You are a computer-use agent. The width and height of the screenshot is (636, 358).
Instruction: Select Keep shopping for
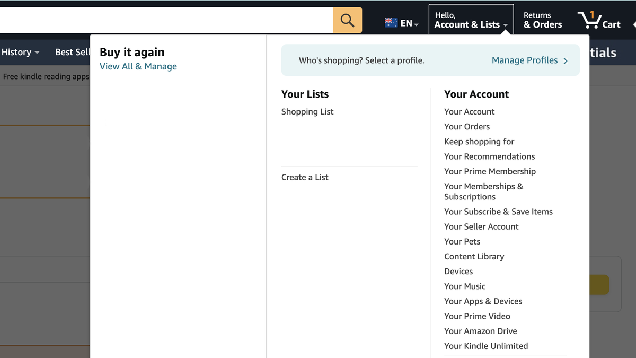(x=479, y=142)
